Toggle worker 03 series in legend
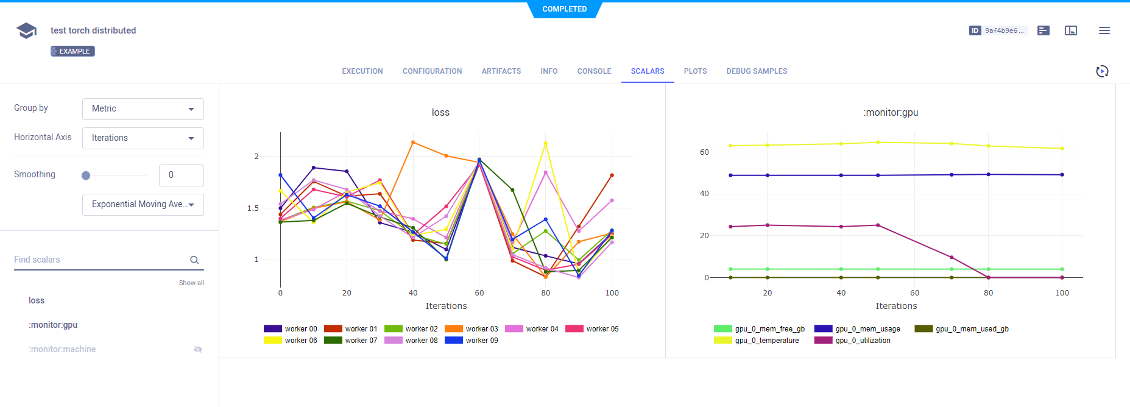This screenshot has width=1130, height=407. tap(472, 329)
